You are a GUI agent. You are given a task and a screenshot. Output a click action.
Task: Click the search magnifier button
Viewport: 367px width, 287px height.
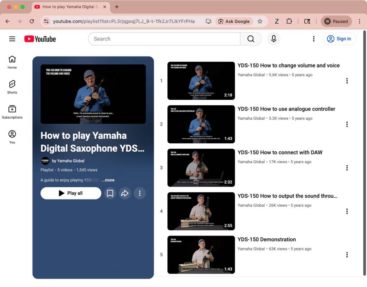coord(251,39)
